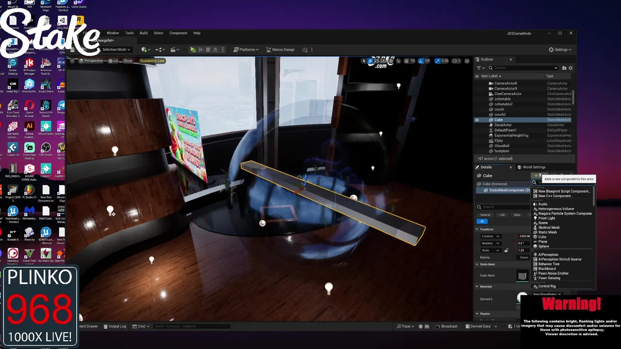Open the Outliner settings gear
Screen dimensions: 621x349
pos(571,68)
